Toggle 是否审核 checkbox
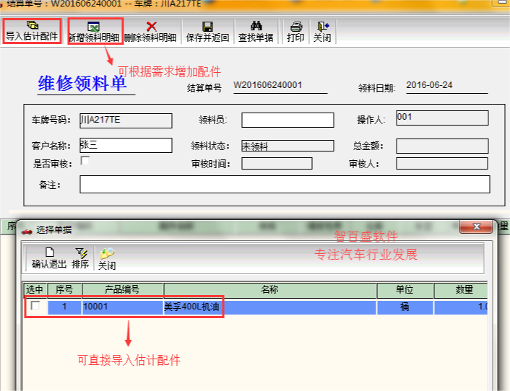The image size is (510, 391). pos(85,160)
